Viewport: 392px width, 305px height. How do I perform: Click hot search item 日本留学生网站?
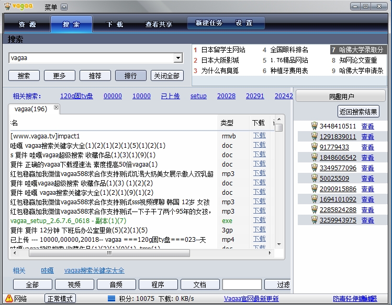pyautogui.click(x=223, y=50)
